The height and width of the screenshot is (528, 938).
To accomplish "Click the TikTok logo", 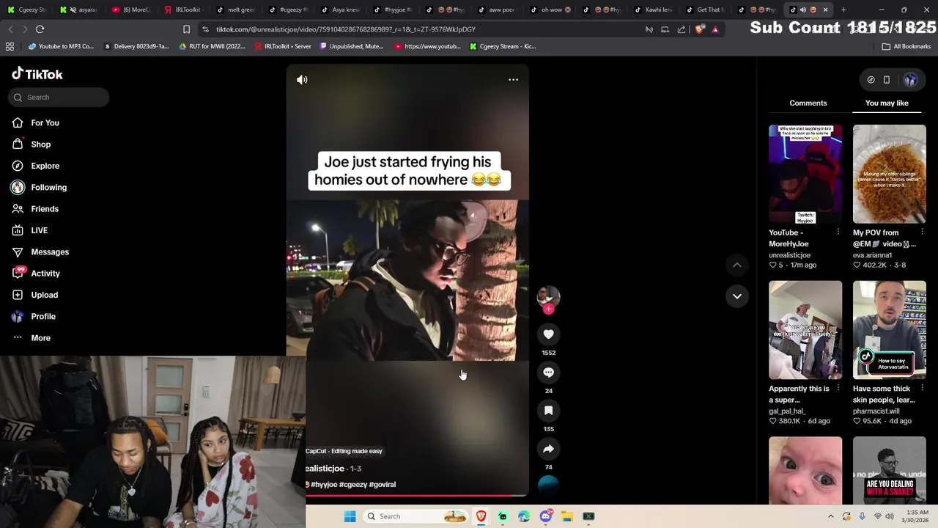I will [x=37, y=74].
